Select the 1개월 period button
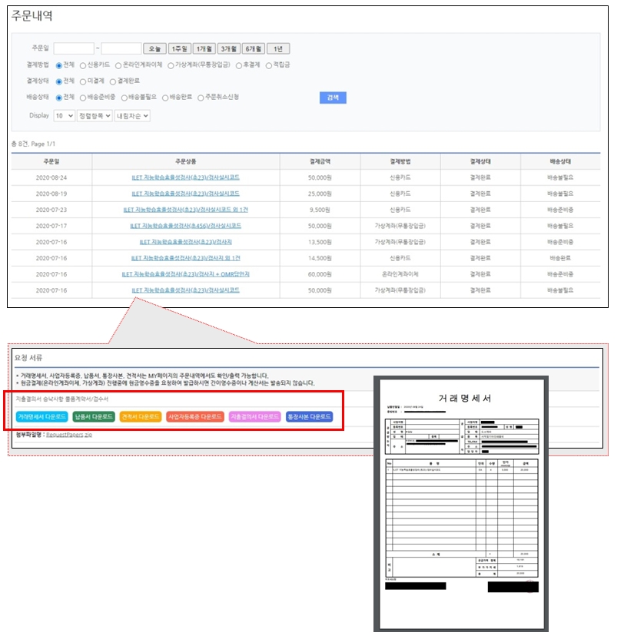The image size is (624, 639). (204, 48)
